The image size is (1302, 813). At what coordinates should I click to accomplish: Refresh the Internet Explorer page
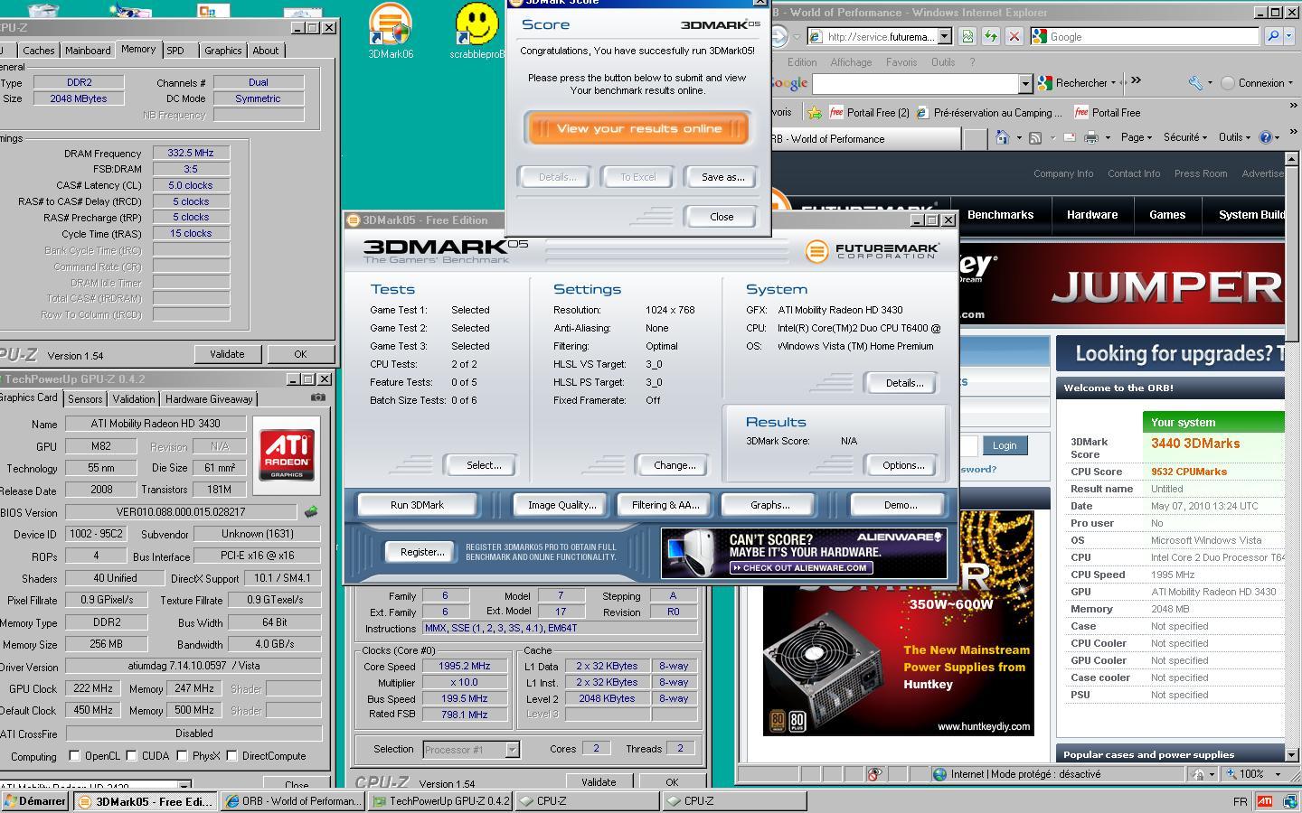point(991,37)
